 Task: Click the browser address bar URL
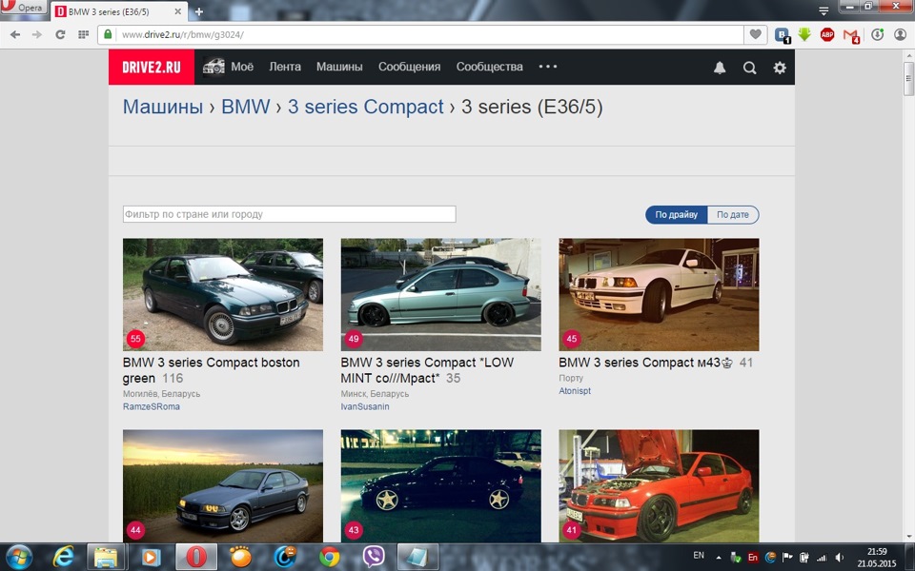(x=182, y=34)
